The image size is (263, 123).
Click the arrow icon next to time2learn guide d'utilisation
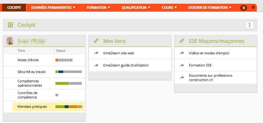point(96,65)
